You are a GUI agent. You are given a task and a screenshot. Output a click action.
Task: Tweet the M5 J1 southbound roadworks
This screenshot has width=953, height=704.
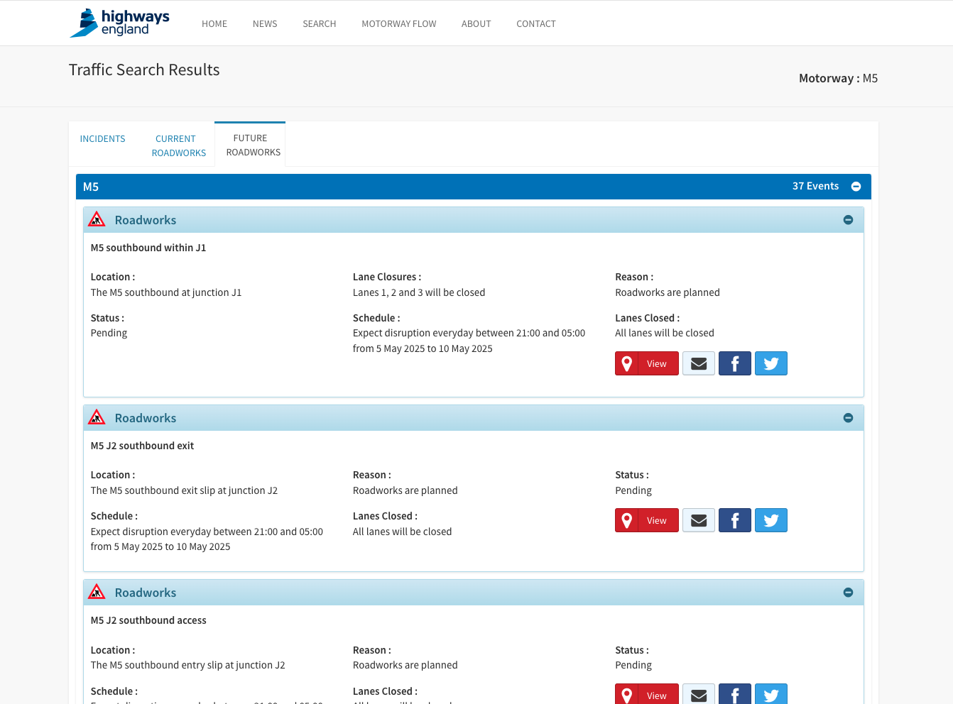(771, 363)
